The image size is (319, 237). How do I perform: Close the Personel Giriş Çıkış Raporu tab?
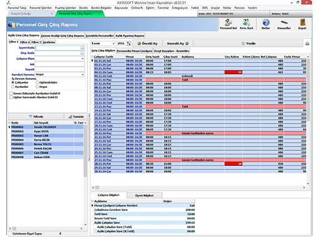pos(99,14)
